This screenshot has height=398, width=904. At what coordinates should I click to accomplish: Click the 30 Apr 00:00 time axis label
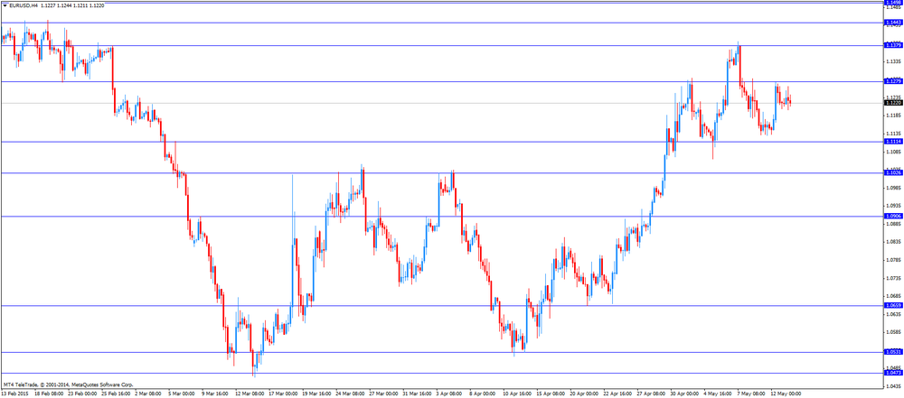pos(684,394)
